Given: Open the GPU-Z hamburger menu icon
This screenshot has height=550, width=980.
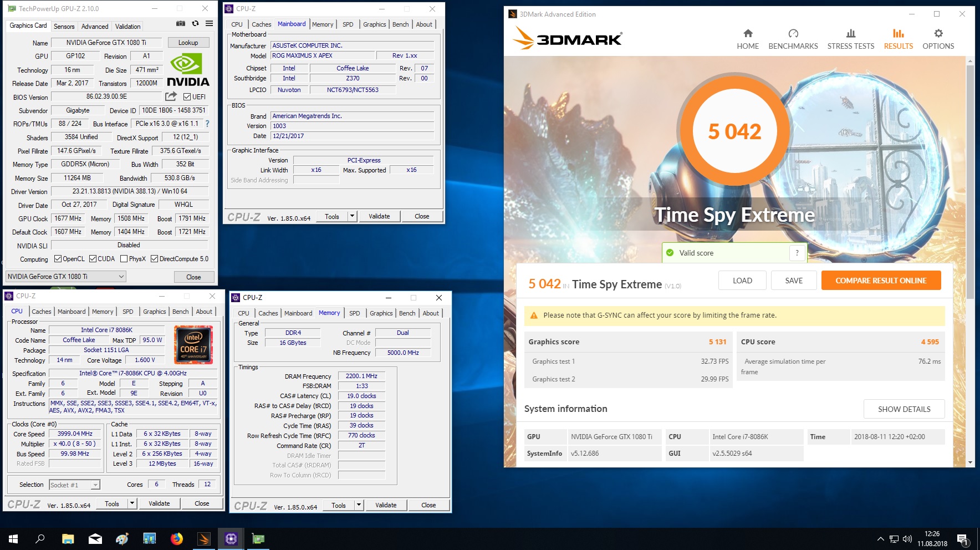Looking at the screenshot, I should 209,24.
